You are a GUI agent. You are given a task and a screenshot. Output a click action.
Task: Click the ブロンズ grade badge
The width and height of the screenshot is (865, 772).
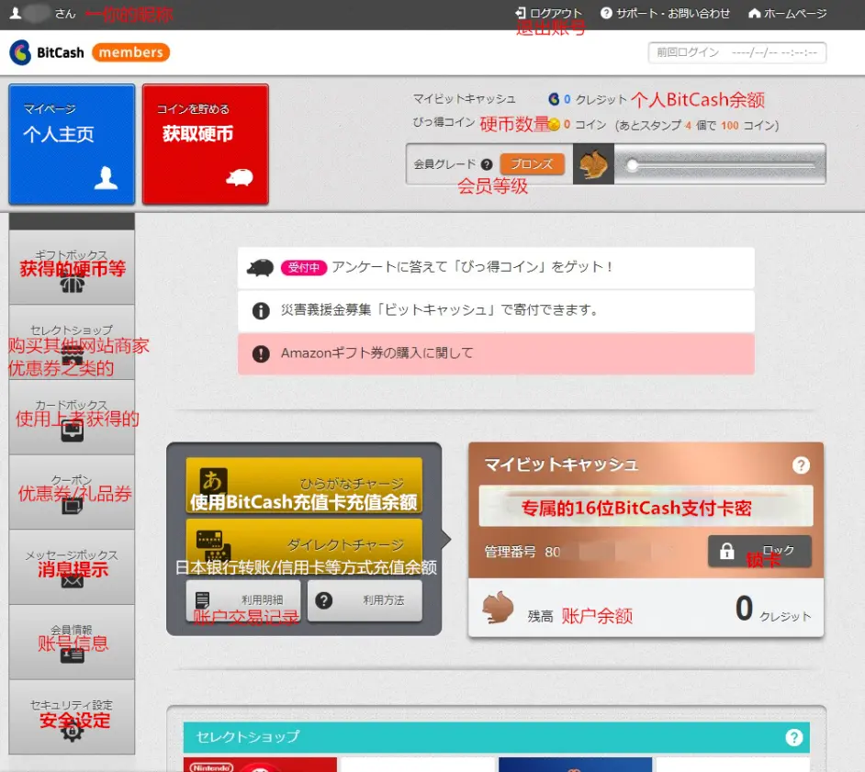(x=533, y=164)
